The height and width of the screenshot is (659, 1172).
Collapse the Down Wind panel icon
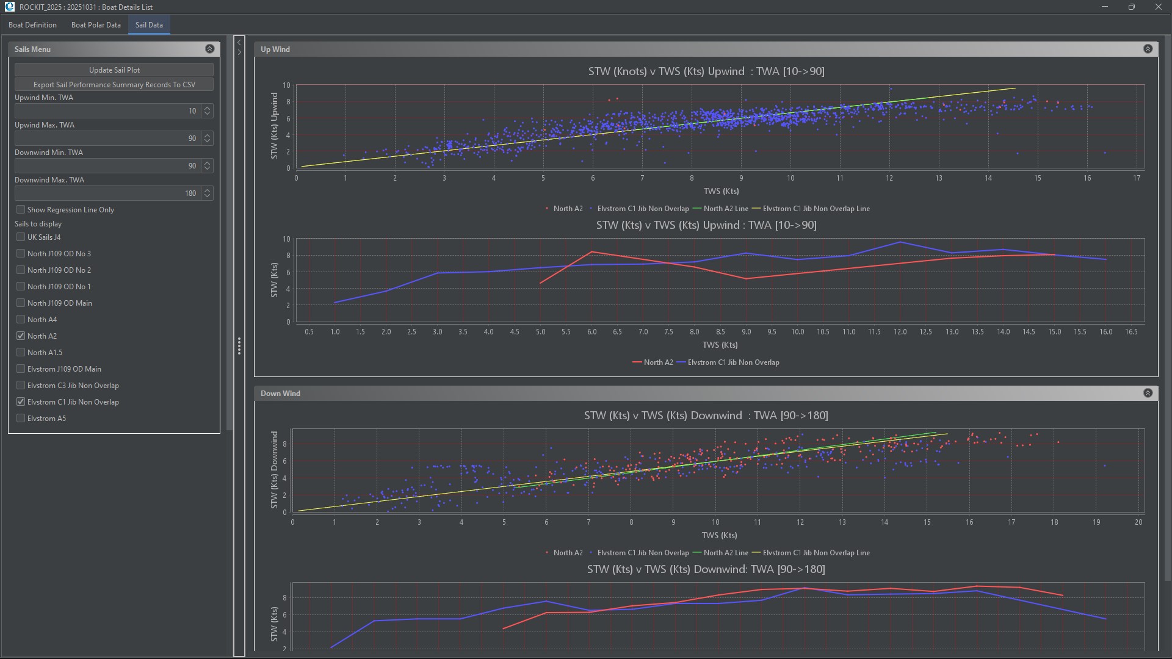[x=1148, y=393]
